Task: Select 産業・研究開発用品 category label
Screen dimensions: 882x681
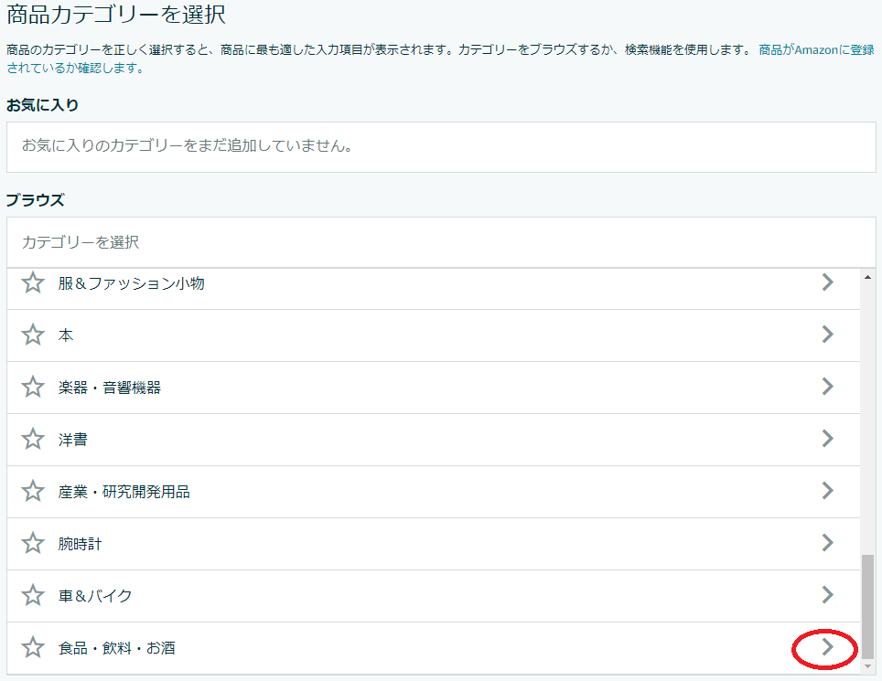Action: pos(124,492)
